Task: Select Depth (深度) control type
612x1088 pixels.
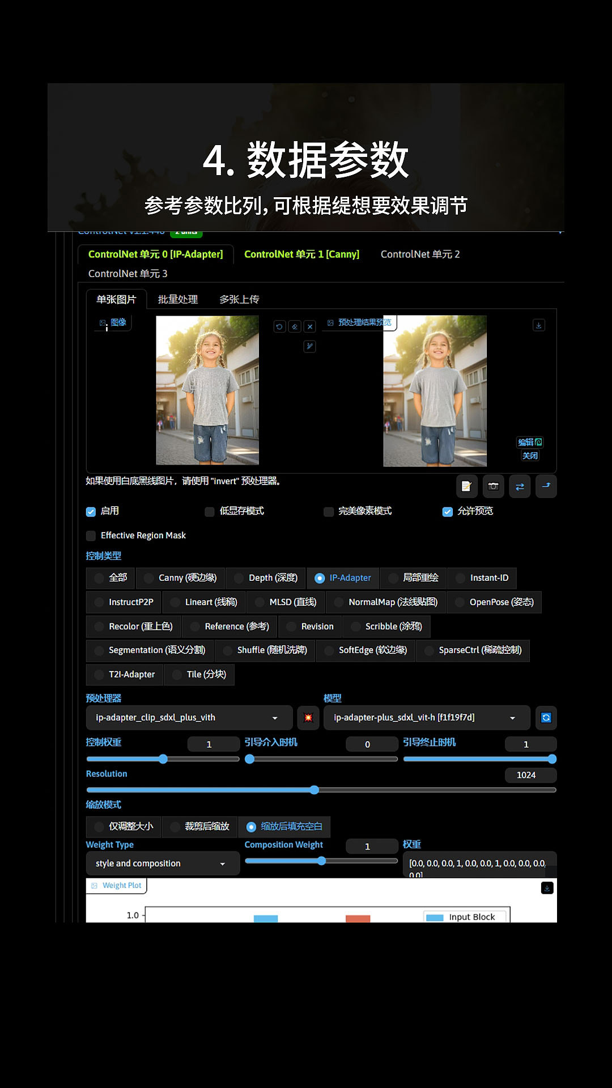Action: tap(266, 578)
